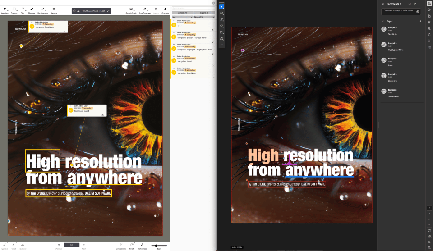Select the Drawing rectangle tool
The image size is (433, 251).
tap(14, 9)
